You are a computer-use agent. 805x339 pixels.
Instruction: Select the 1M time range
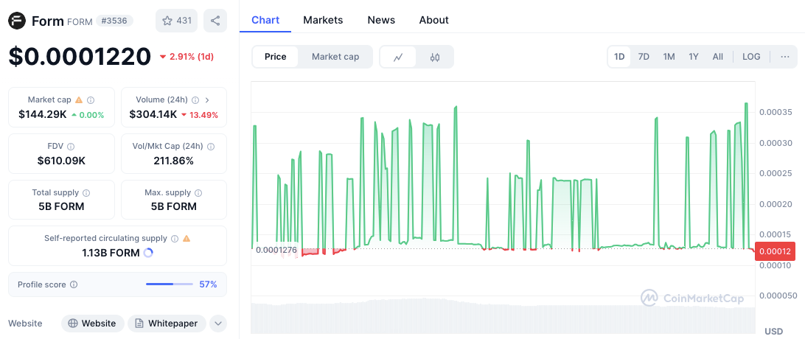[x=669, y=57]
